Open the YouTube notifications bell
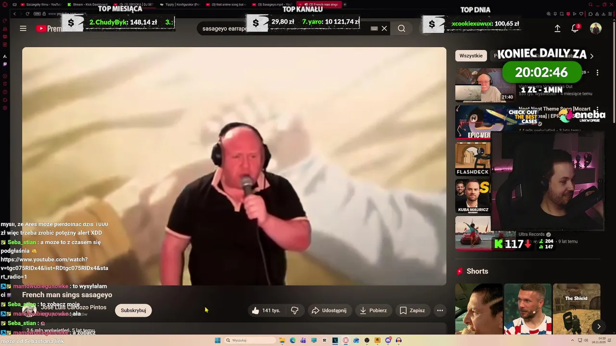The height and width of the screenshot is (346, 616). (x=575, y=28)
